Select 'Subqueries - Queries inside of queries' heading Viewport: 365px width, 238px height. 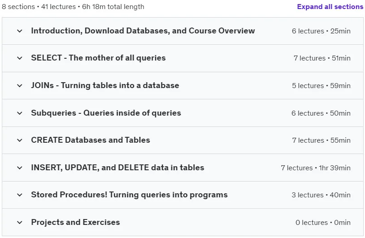pos(106,113)
